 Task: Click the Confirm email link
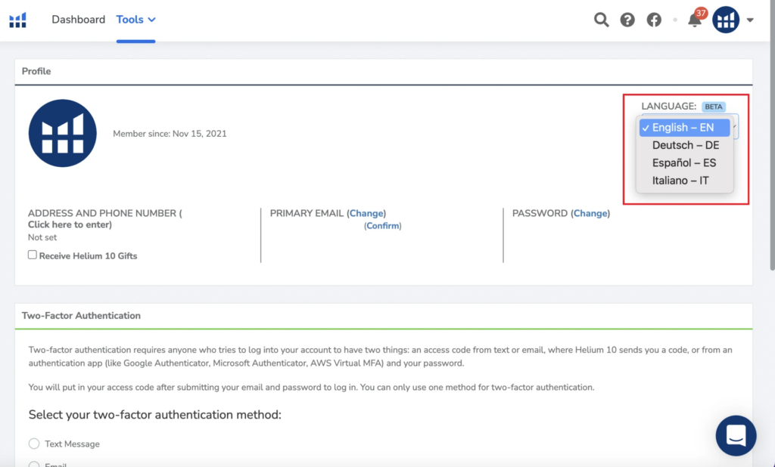click(x=383, y=226)
